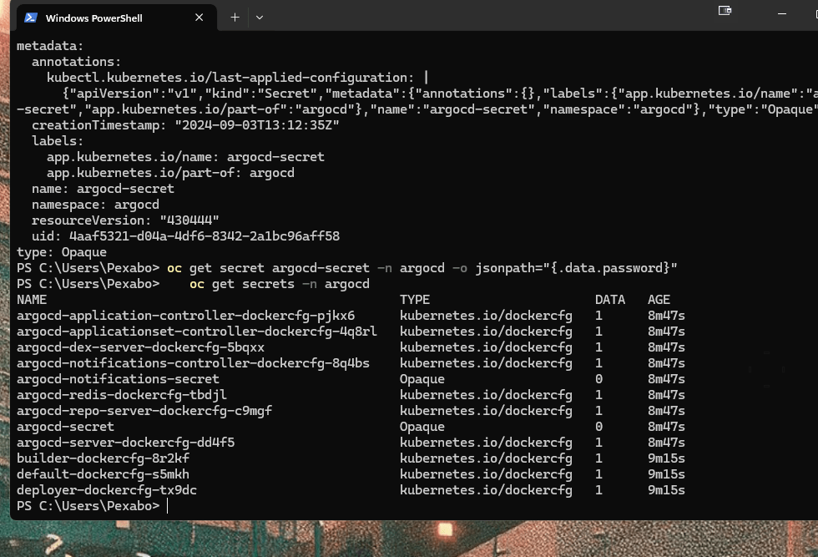The image size is (818, 557).
Task: Click the picture-in-picture icon in title bar
Action: pyautogui.click(x=725, y=11)
